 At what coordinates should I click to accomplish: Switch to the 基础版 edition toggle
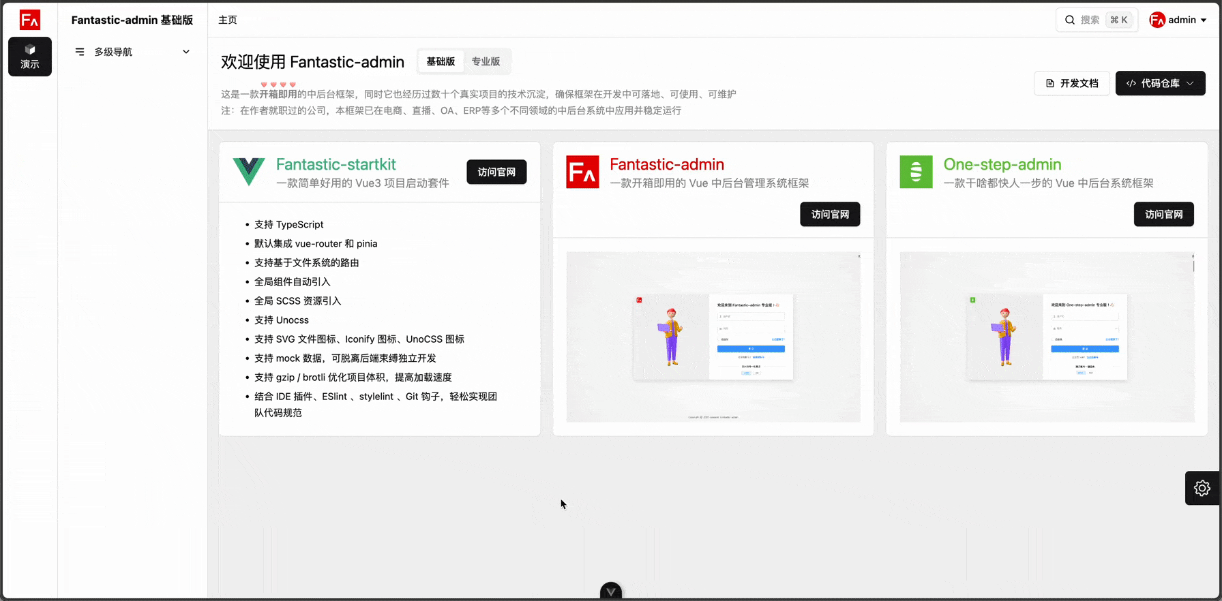[x=441, y=61]
